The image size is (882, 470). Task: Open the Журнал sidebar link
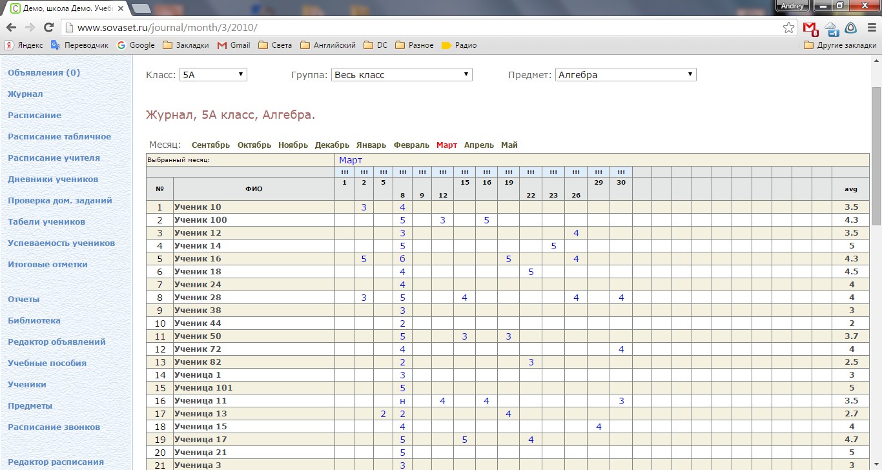pyautogui.click(x=25, y=94)
